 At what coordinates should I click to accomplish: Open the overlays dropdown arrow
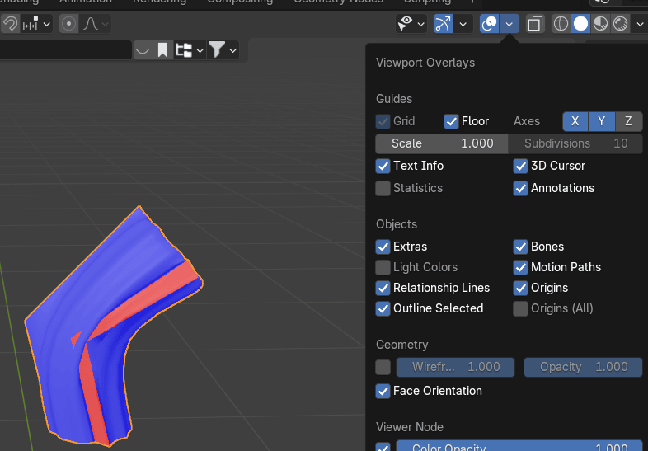(x=509, y=24)
